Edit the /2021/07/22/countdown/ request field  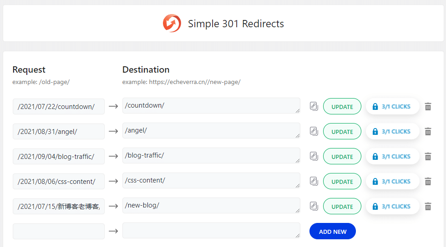(x=59, y=107)
